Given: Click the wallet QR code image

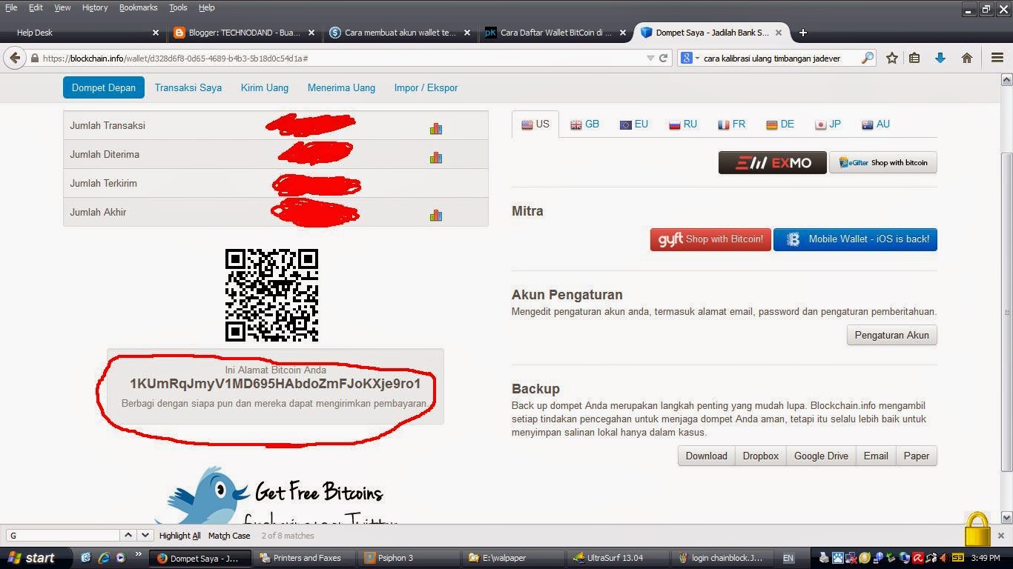Looking at the screenshot, I should pos(271,295).
